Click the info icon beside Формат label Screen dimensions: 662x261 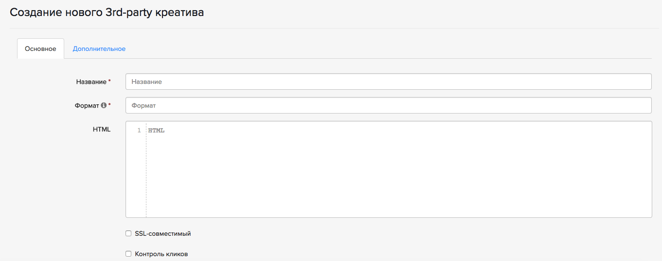(x=104, y=105)
